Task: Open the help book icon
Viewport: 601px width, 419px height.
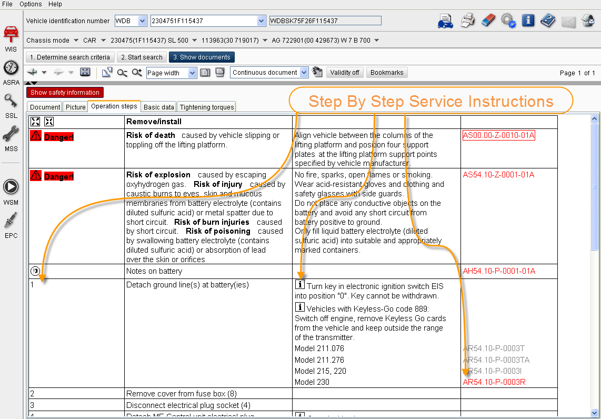Action: (x=548, y=21)
